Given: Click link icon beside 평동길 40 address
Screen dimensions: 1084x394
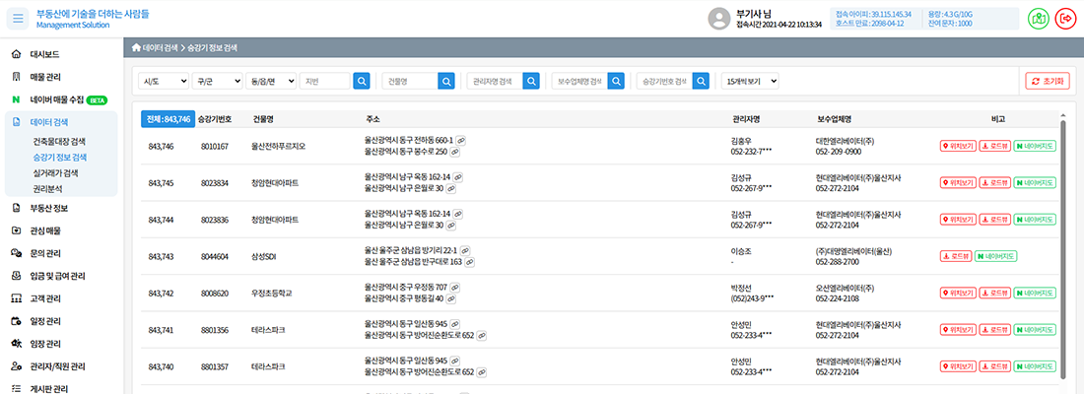Looking at the screenshot, I should 451,298.
